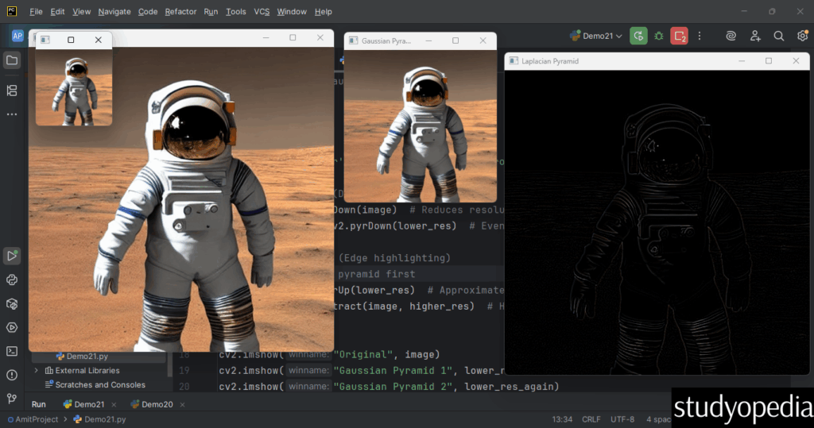The image size is (814, 428).
Task: Click Demo21.py breadcrumb in status bar
Action: point(99,419)
